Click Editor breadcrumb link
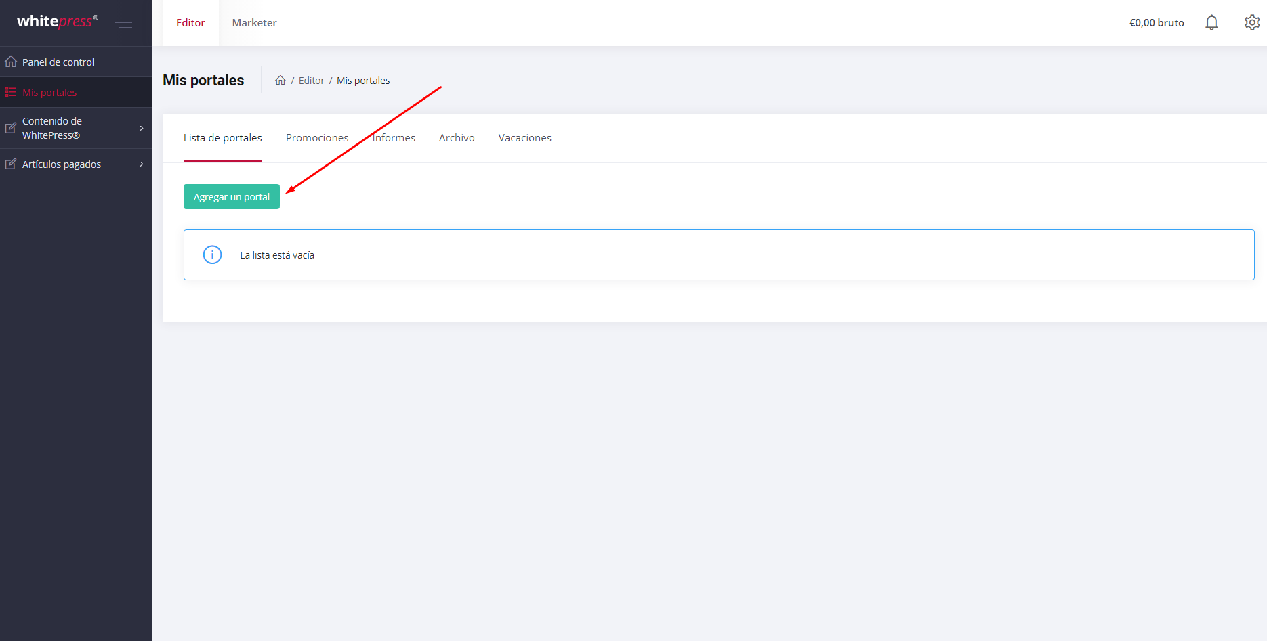 pos(312,81)
